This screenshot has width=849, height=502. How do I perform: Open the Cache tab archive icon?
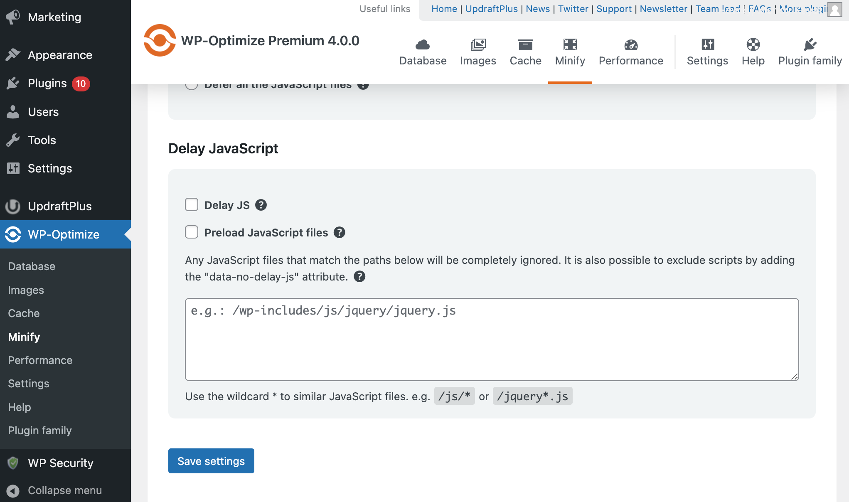click(525, 44)
